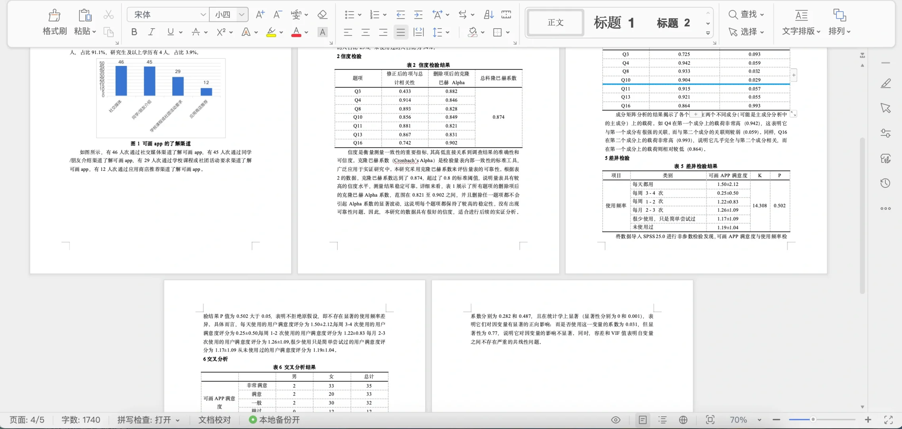
Task: Click the increase font size icon
Action: pyautogui.click(x=260, y=15)
